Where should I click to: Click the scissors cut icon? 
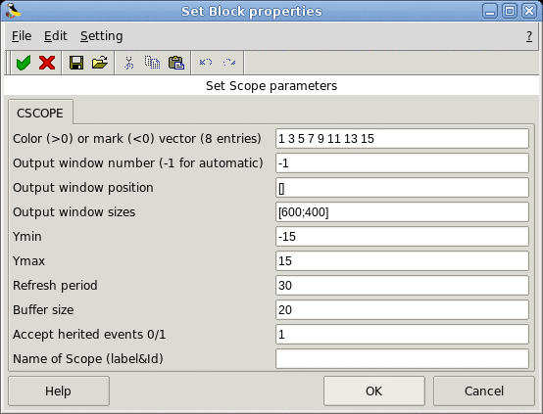128,63
